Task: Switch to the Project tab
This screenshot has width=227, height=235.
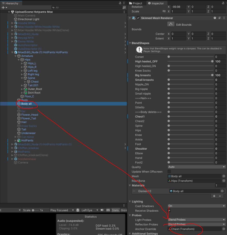Action: click(135, 3)
